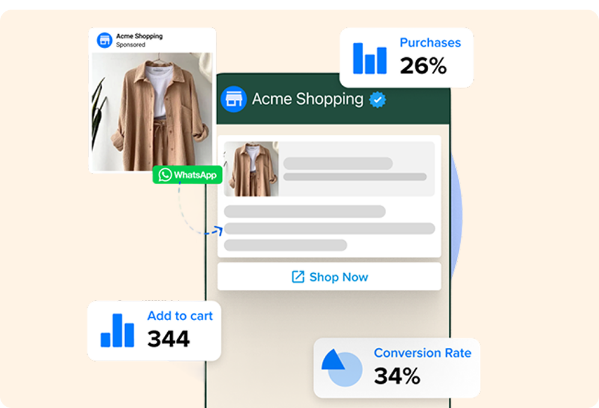Open the product thumbnail in the chat message

point(251,169)
